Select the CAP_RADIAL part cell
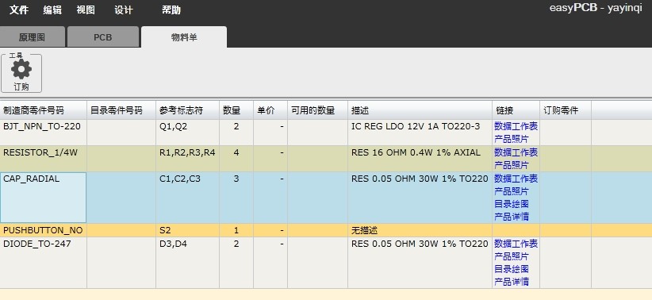Image resolution: width=652 pixels, height=300 pixels. pos(44,198)
